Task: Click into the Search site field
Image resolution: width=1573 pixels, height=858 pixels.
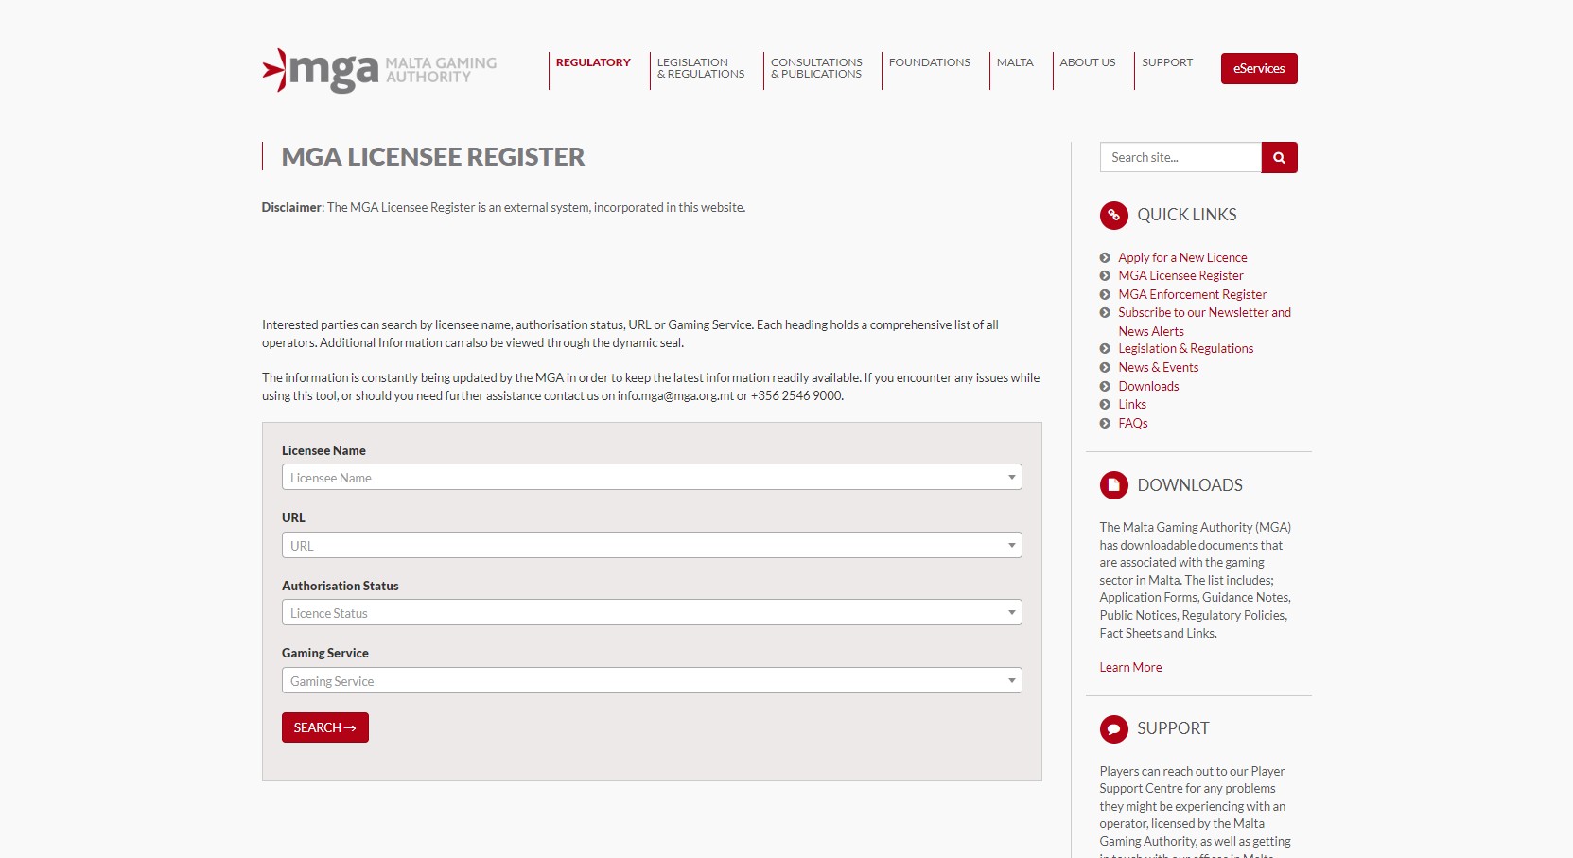Action: [1180, 157]
